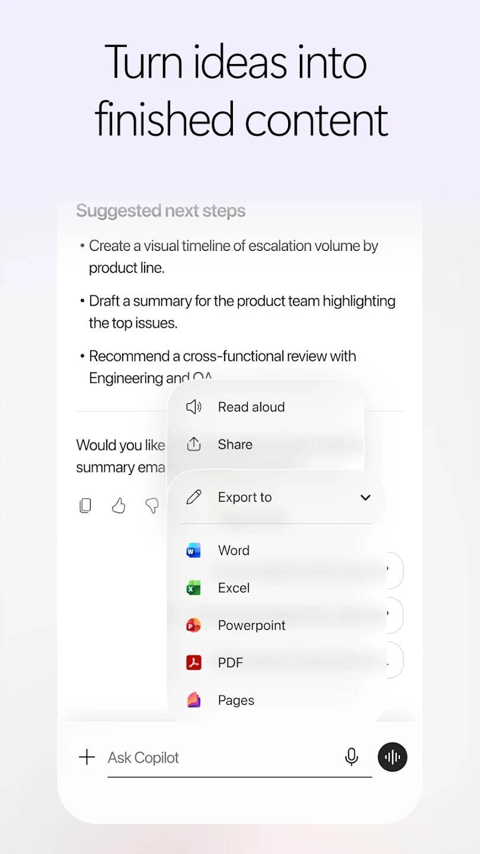Screen dimensions: 480x854
Task: Click the Pages app icon
Action: point(194,700)
